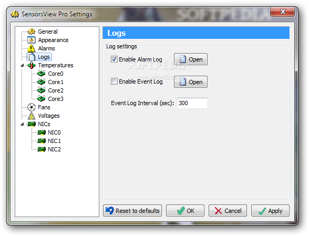Tick the Enable Event Log checkbox
The height and width of the screenshot is (236, 309).
[x=114, y=81]
